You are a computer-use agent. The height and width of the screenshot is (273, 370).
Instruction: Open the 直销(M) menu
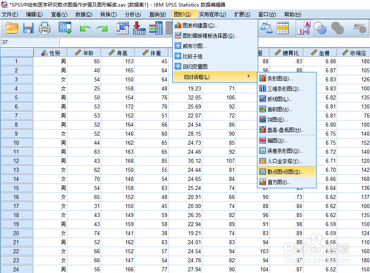(x=157, y=14)
